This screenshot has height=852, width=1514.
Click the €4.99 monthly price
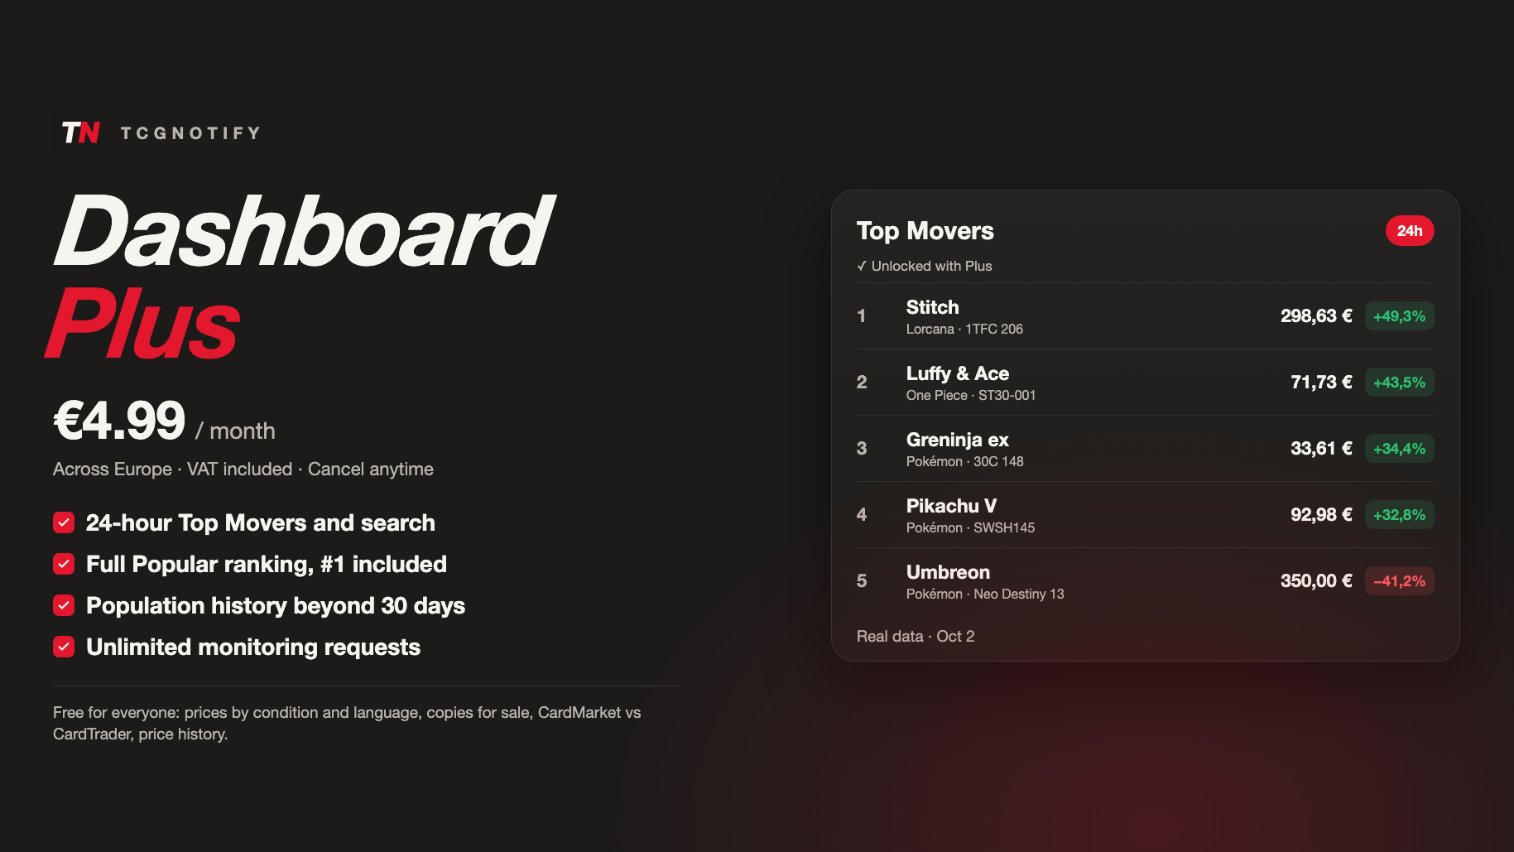click(119, 421)
